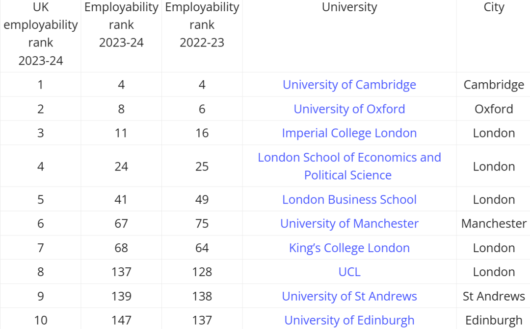Screen dimensions: 530x329
Task: Click the City column header
Action: (494, 7)
